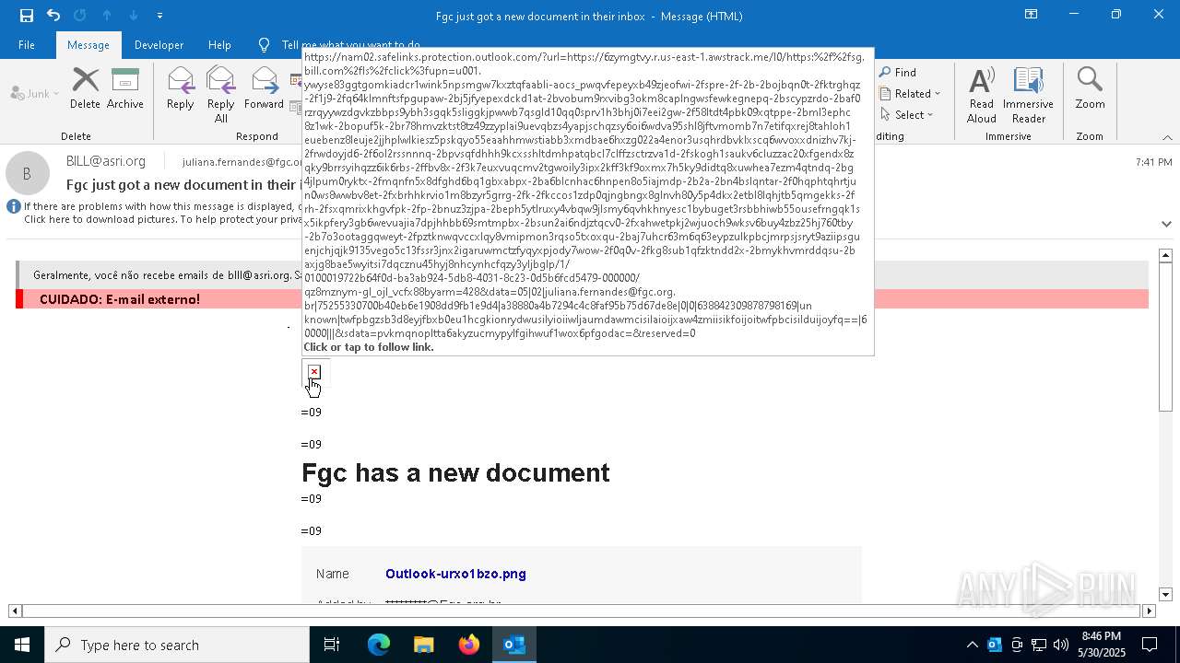Click the Next Item down arrow

click(x=134, y=16)
